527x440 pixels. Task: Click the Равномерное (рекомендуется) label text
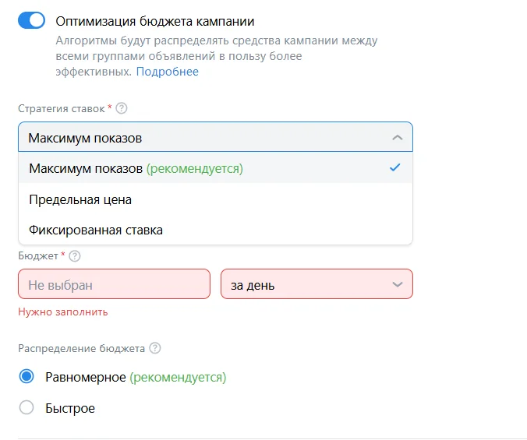tap(136, 378)
